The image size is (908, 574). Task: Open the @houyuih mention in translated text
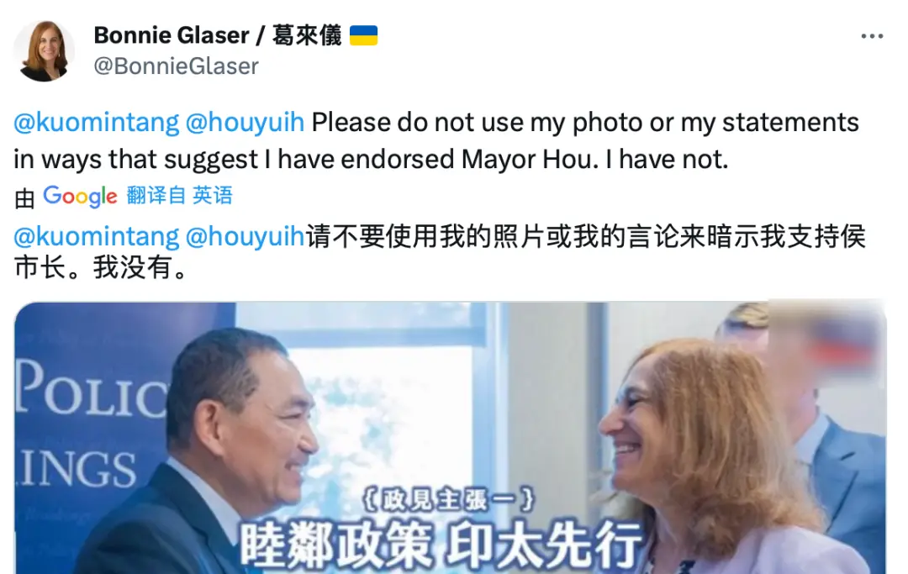[245, 236]
